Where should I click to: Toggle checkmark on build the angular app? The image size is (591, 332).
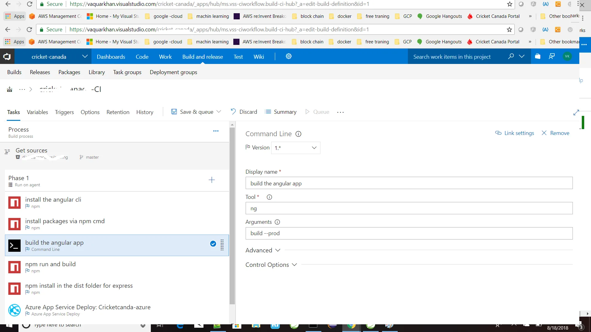click(213, 244)
